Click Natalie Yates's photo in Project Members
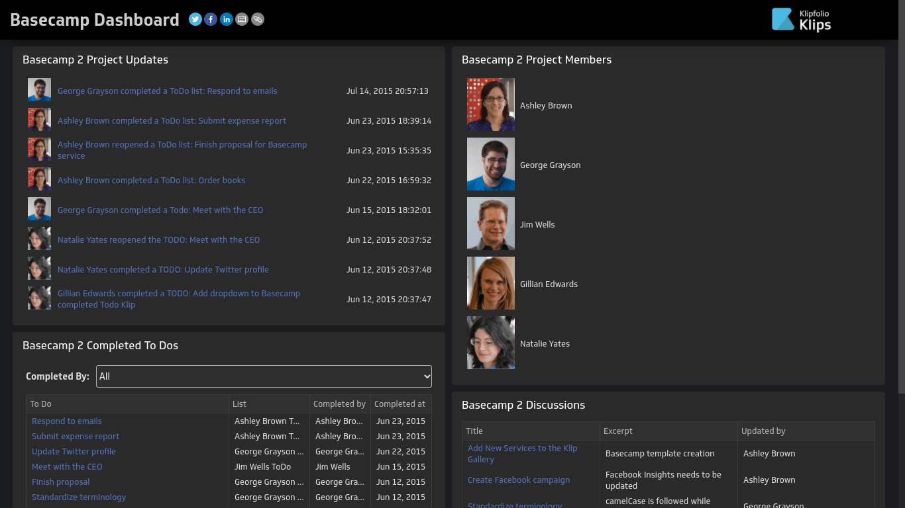The image size is (905, 508). (491, 343)
